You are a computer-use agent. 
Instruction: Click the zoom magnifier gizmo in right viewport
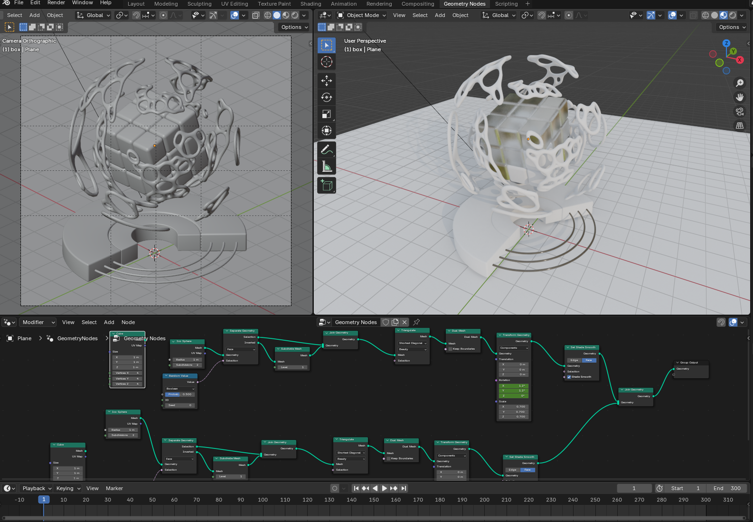click(740, 83)
